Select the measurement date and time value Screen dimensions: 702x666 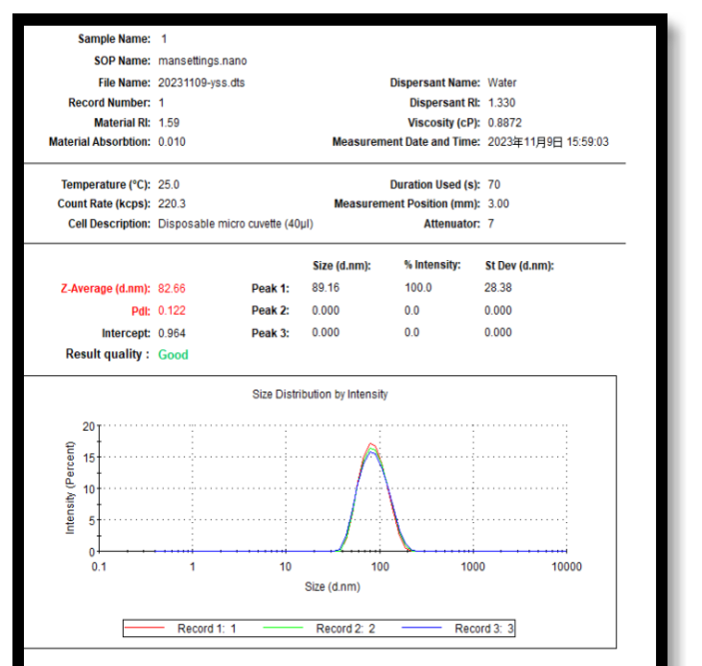pos(548,142)
